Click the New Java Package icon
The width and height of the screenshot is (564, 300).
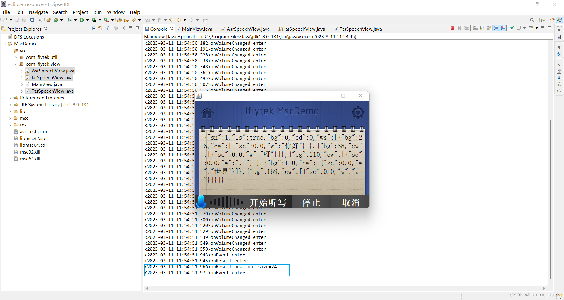(x=48, y=20)
